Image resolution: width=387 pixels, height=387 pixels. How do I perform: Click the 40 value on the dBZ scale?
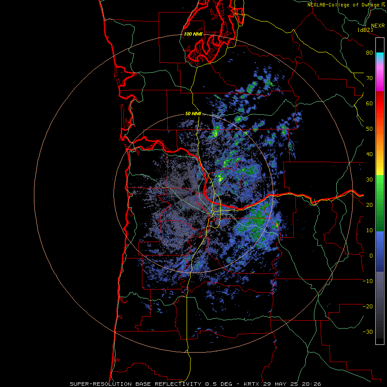[x=369, y=154]
